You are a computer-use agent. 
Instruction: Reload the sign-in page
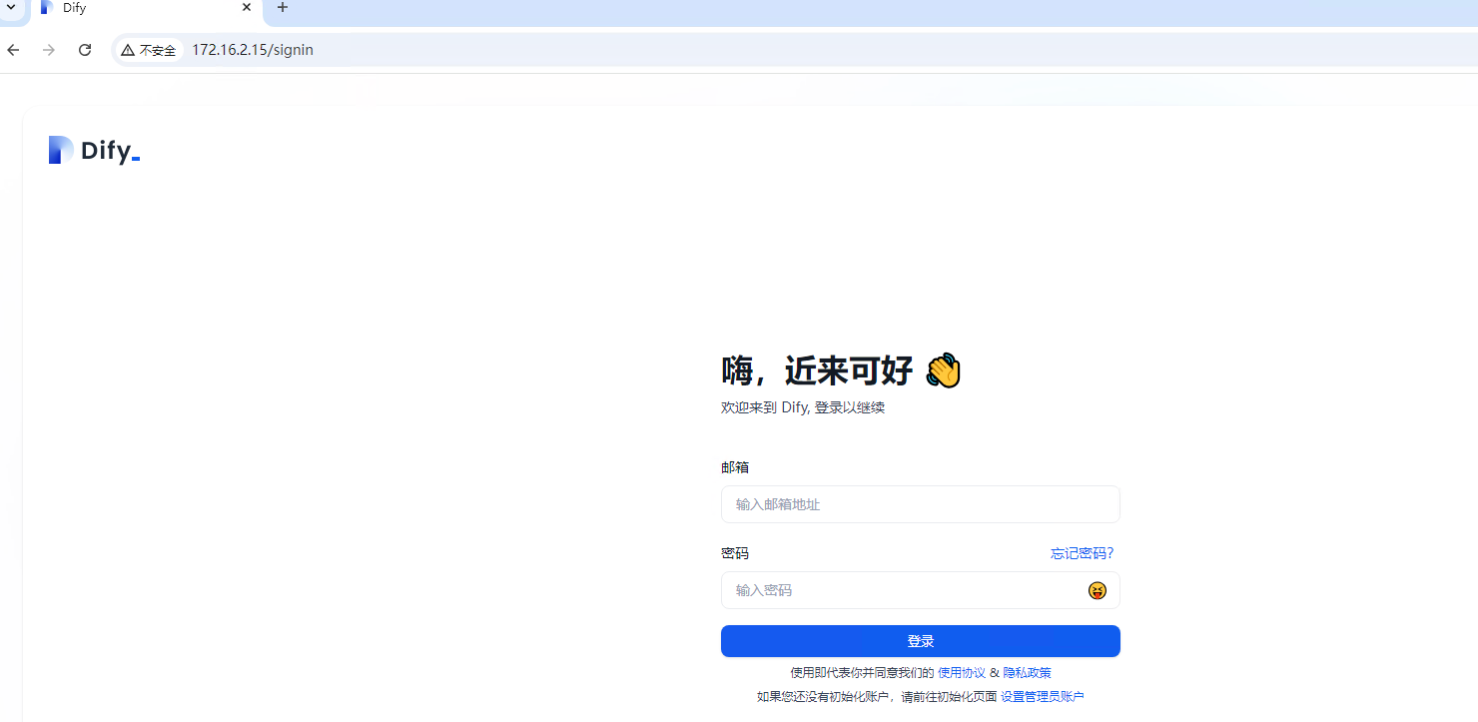[x=85, y=50]
